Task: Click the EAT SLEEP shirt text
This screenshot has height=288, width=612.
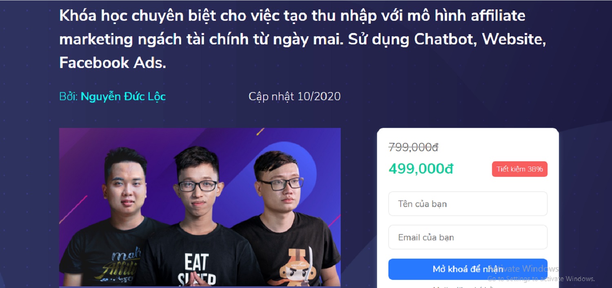Action: (x=197, y=270)
